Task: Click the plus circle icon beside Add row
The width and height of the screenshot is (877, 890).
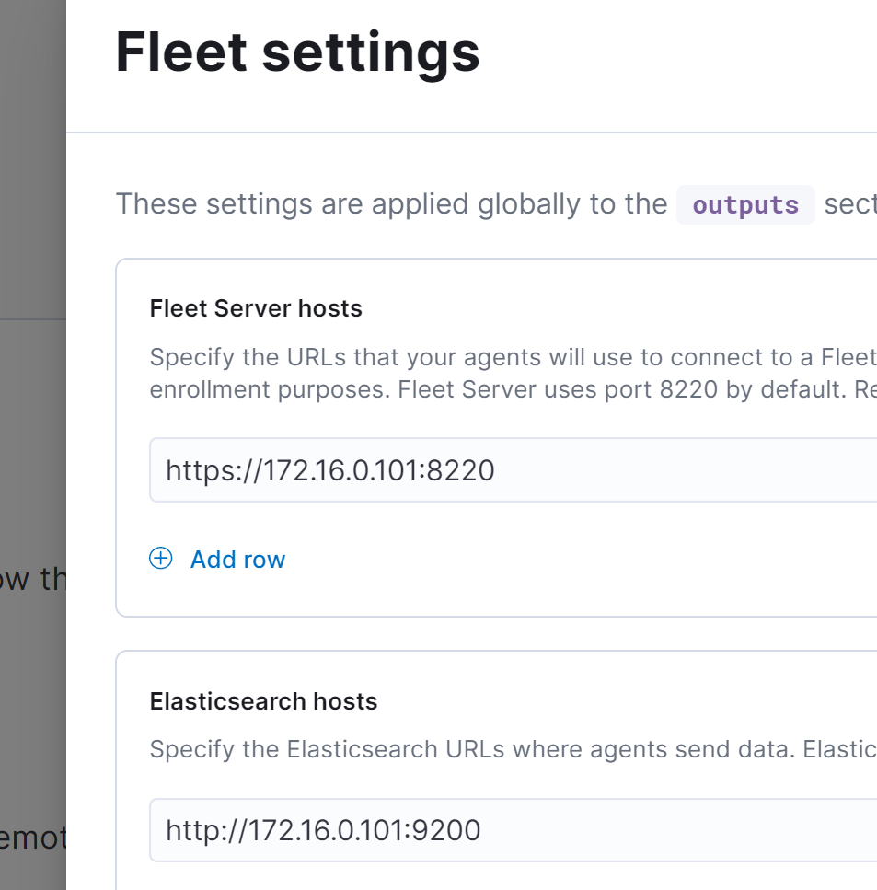Action: click(x=161, y=559)
